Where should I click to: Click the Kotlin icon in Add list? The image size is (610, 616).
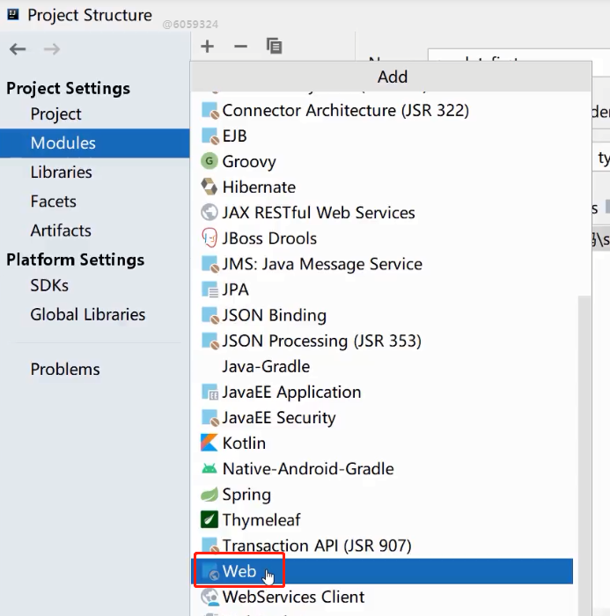209,443
